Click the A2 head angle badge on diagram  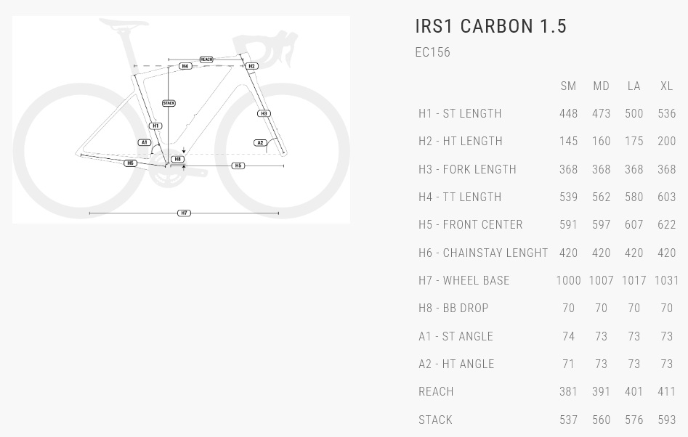click(260, 142)
